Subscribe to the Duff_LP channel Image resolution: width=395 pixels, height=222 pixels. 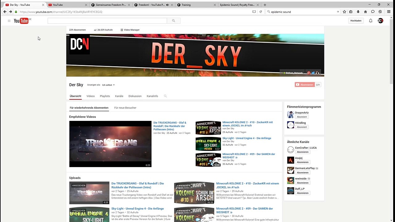coord(303,193)
